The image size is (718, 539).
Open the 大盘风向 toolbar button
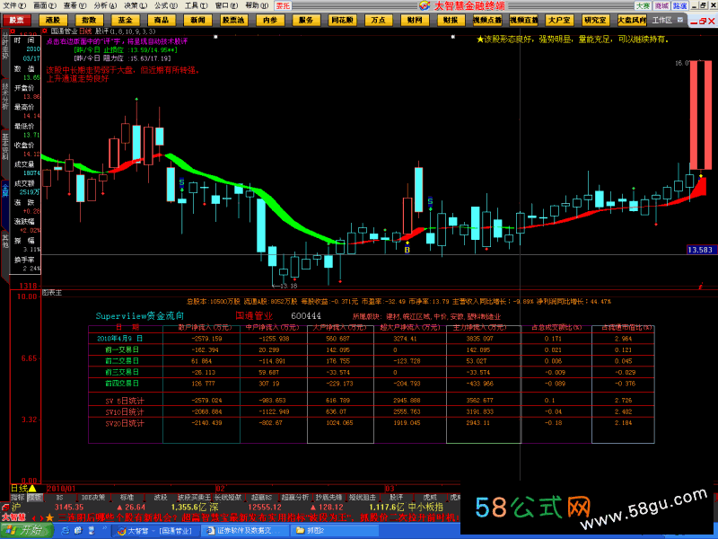(632, 20)
